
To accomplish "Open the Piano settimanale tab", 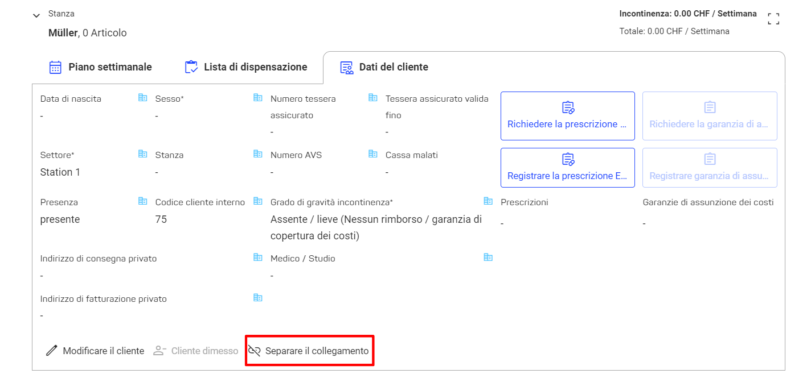I will [100, 67].
